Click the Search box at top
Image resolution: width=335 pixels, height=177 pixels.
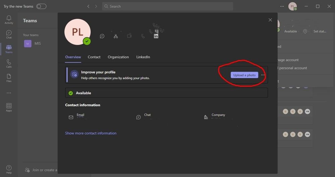pos(168,6)
